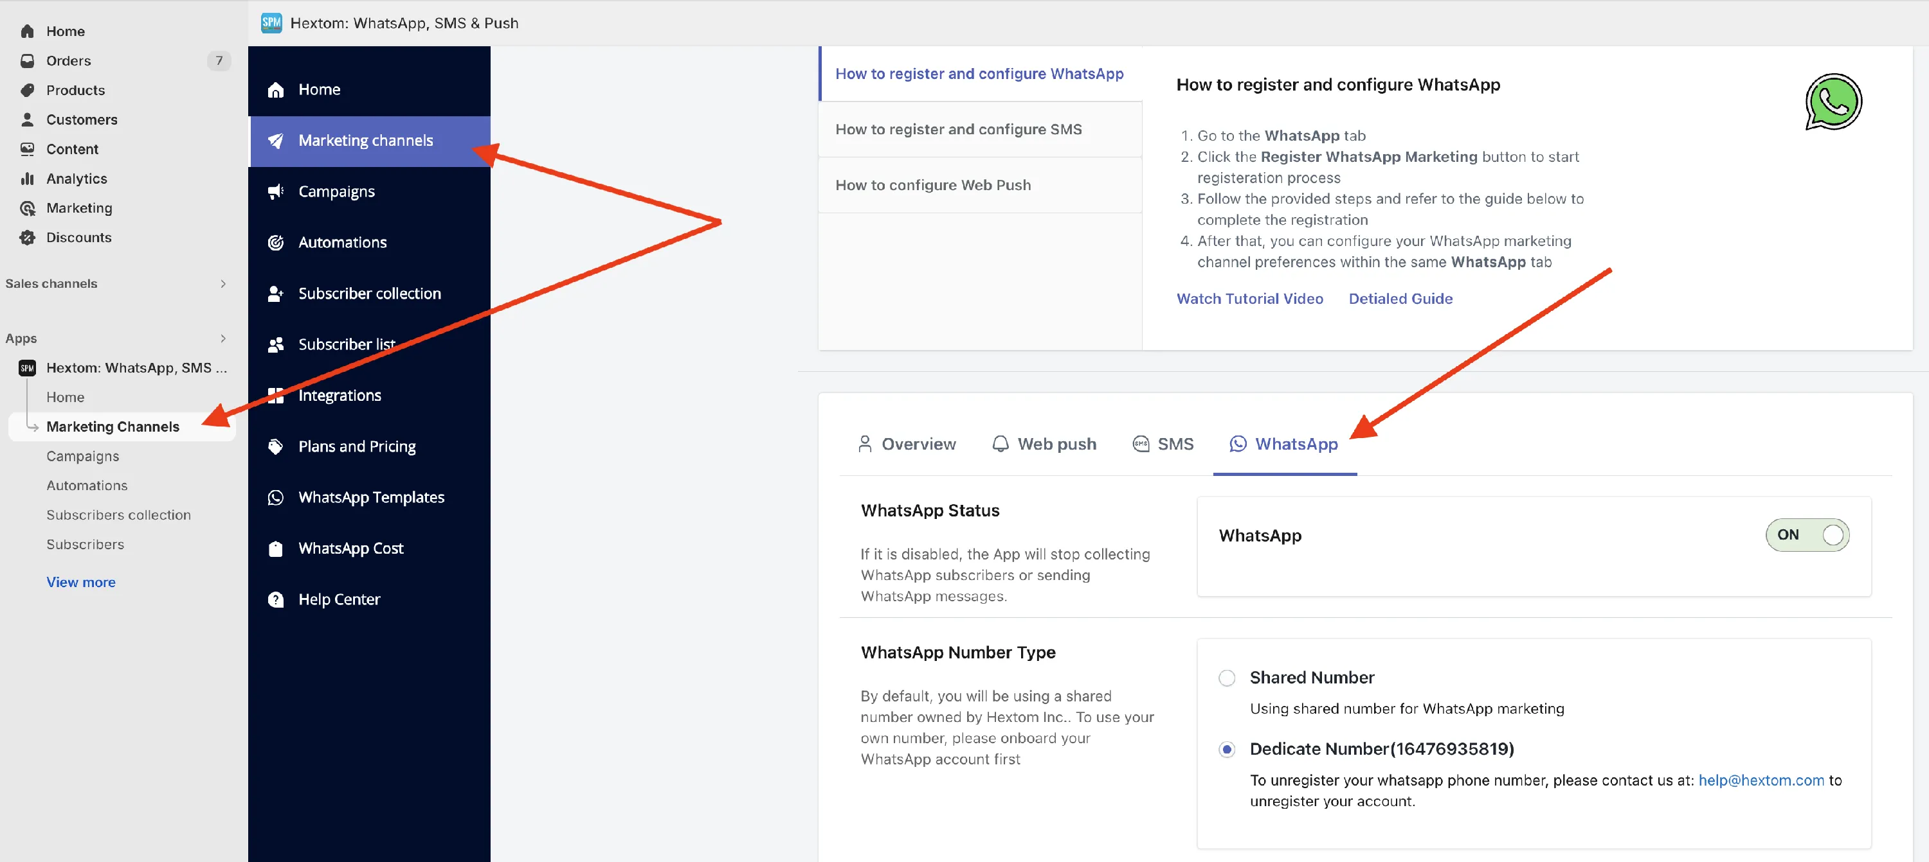Click the Shopify Home house icon
This screenshot has height=862, width=1929.
[28, 31]
